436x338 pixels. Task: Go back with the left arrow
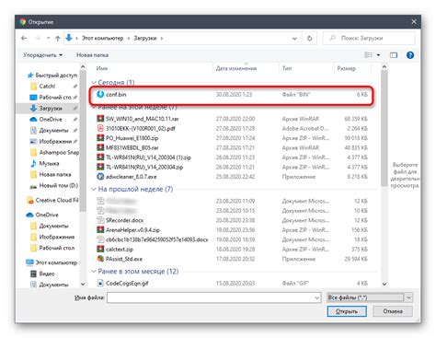coord(24,39)
